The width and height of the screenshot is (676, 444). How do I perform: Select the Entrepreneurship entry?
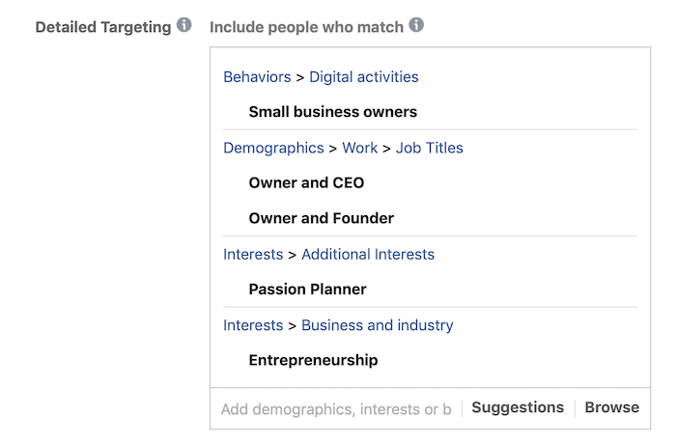click(313, 360)
